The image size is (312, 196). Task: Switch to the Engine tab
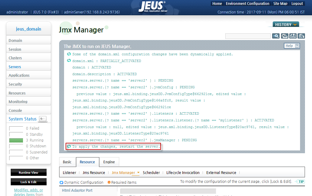click(x=109, y=162)
